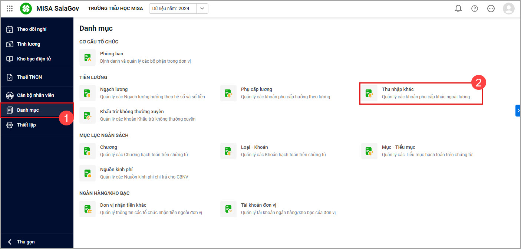Open the app grid launcher icon
Viewport: 521px width, 249px height.
point(10,9)
